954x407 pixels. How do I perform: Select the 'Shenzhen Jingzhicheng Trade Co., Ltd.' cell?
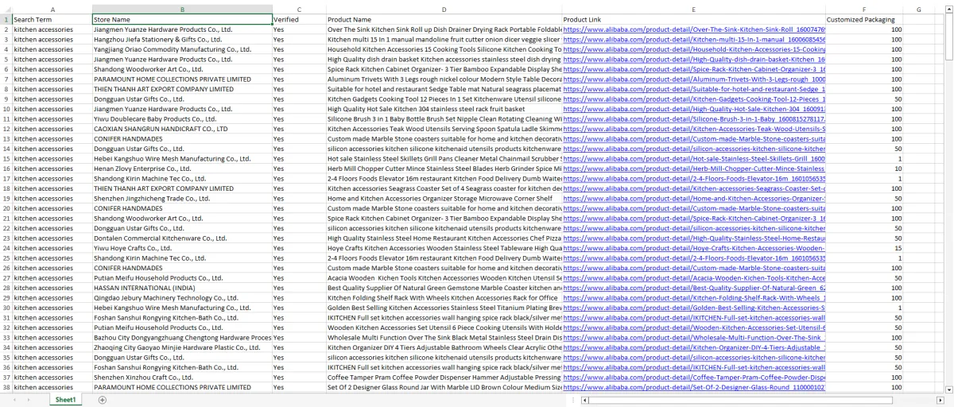click(181, 198)
